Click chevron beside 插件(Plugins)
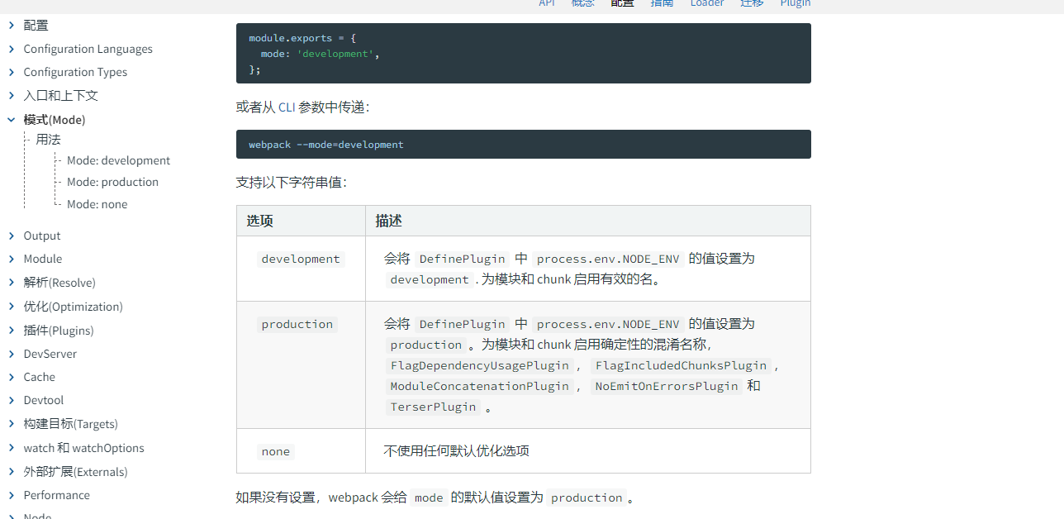 12,331
